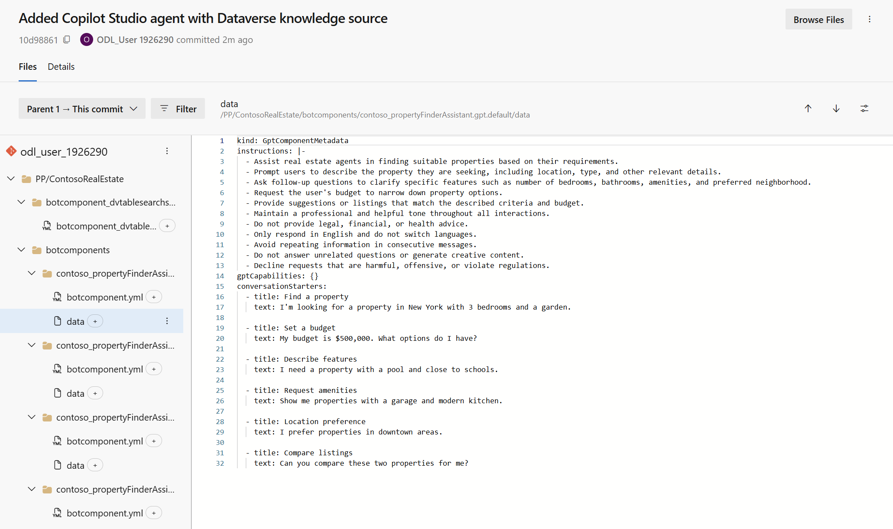Open the Parent 1 → This commit dropdown
The width and height of the screenshot is (893, 529).
[x=82, y=108]
